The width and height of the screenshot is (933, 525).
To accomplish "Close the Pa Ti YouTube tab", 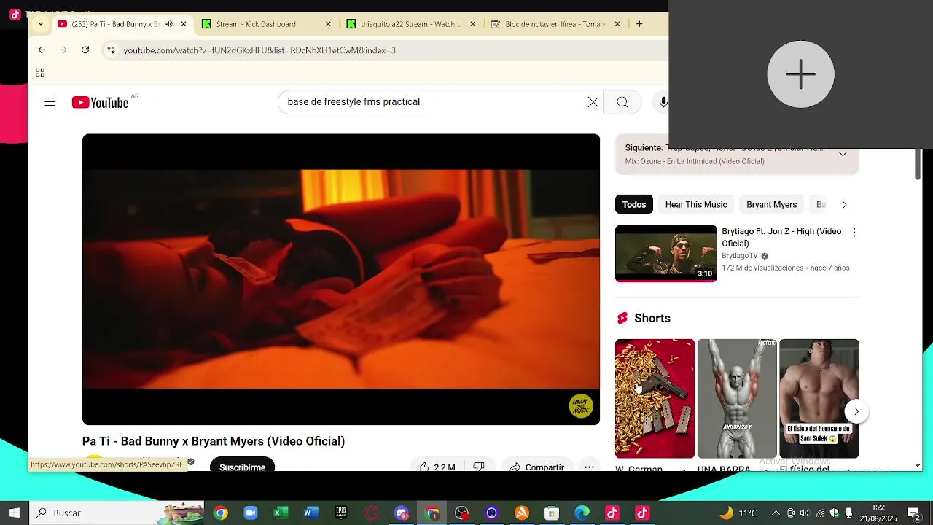I will pos(184,24).
